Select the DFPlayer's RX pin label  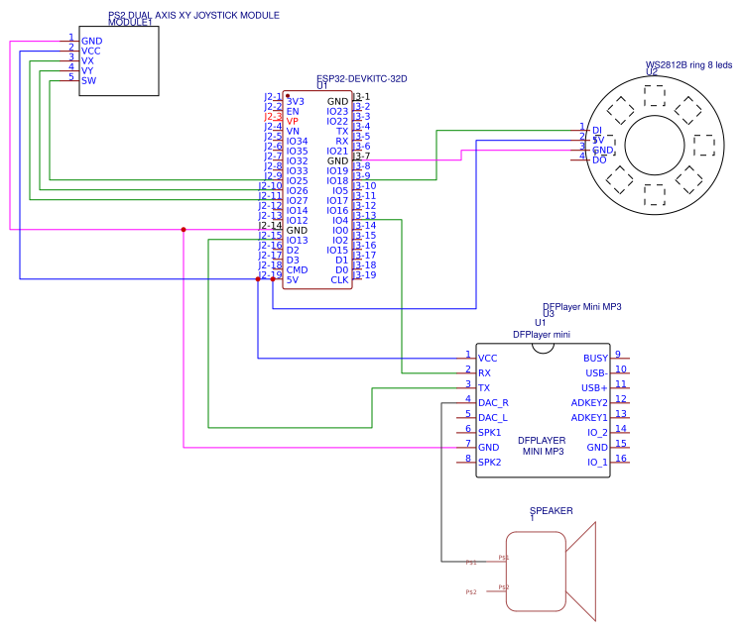pyautogui.click(x=484, y=373)
